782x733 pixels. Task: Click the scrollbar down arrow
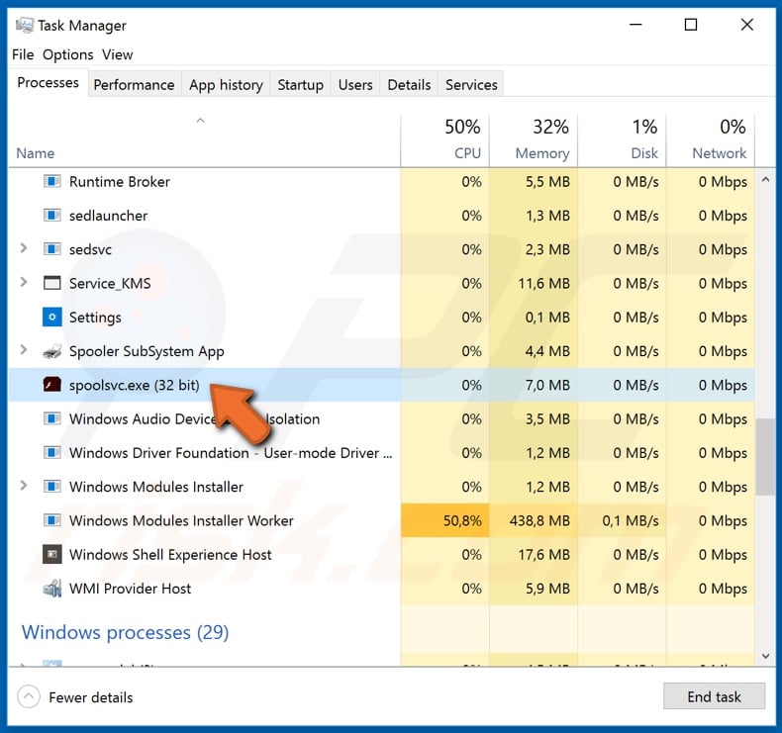pyautogui.click(x=765, y=656)
